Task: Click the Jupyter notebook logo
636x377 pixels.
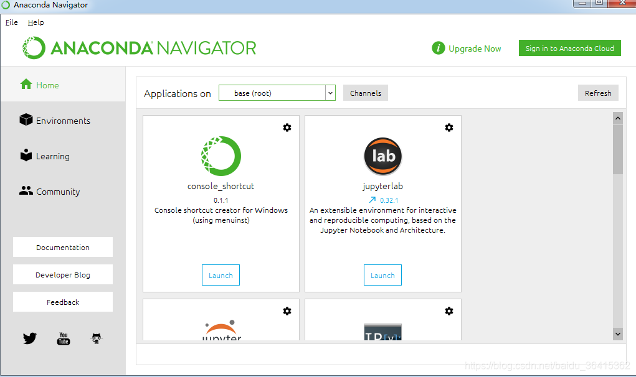Action: tap(221, 330)
